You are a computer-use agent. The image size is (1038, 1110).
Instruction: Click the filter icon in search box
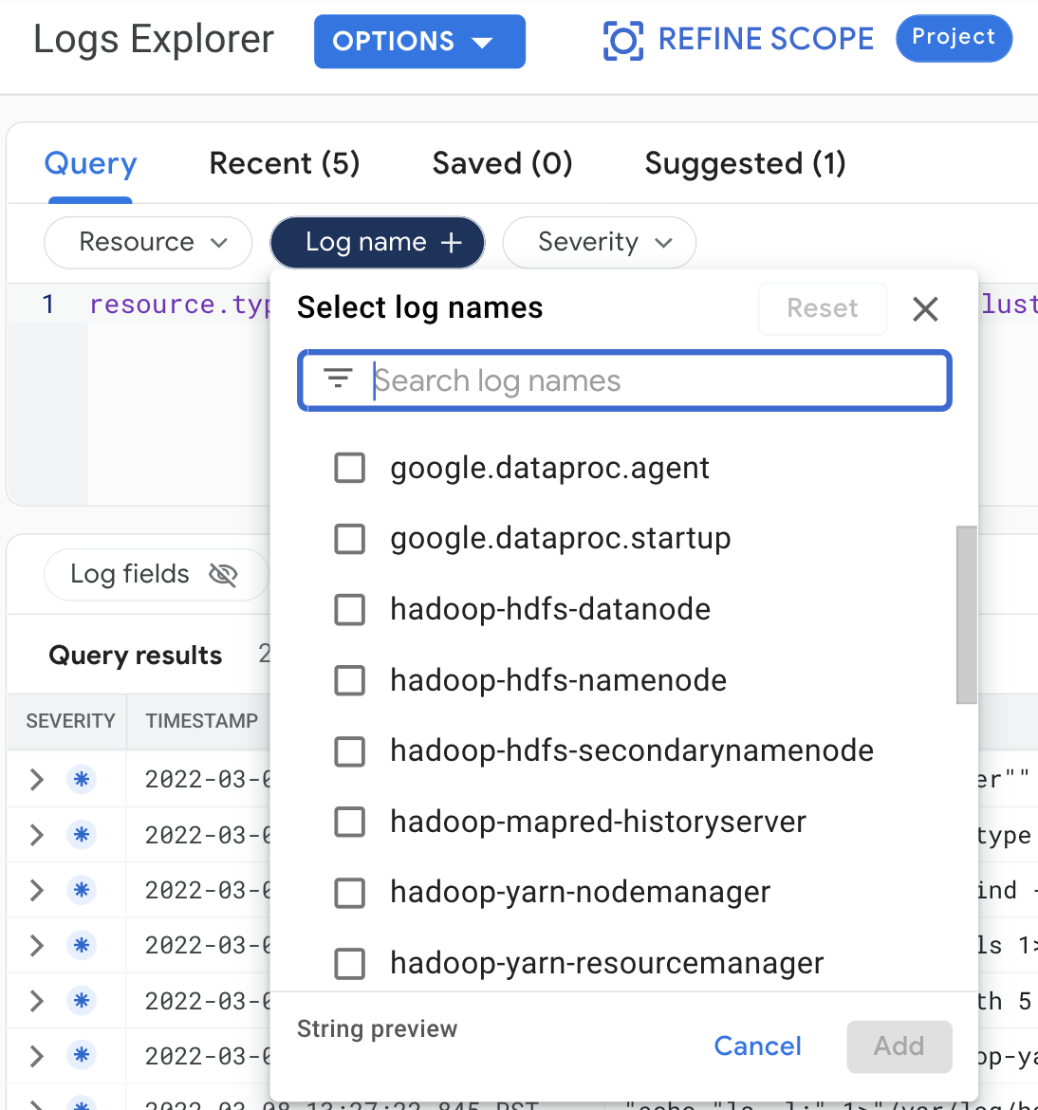click(338, 379)
